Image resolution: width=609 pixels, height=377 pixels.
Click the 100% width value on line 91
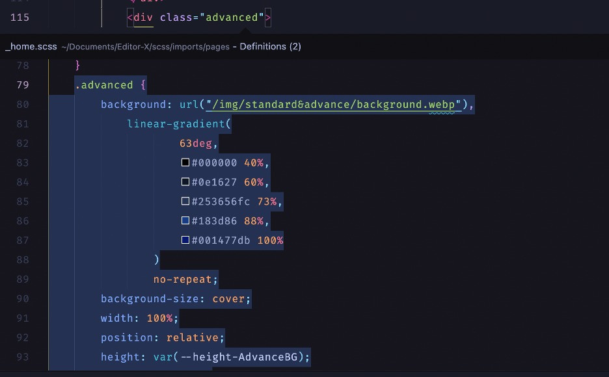[159, 318]
